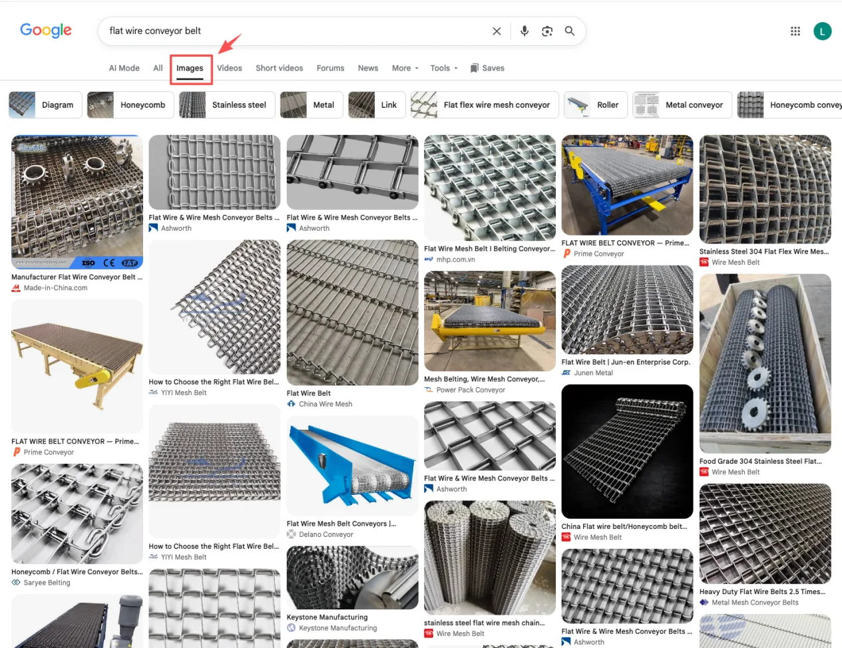842x648 pixels.
Task: Open the Google apps grid
Action: point(795,31)
